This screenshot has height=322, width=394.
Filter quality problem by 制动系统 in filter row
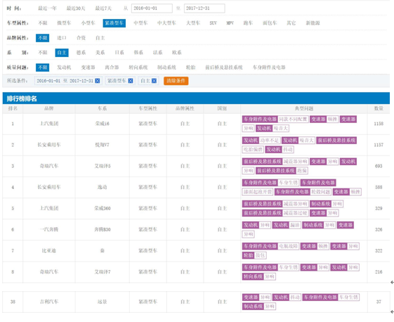tap(166, 67)
